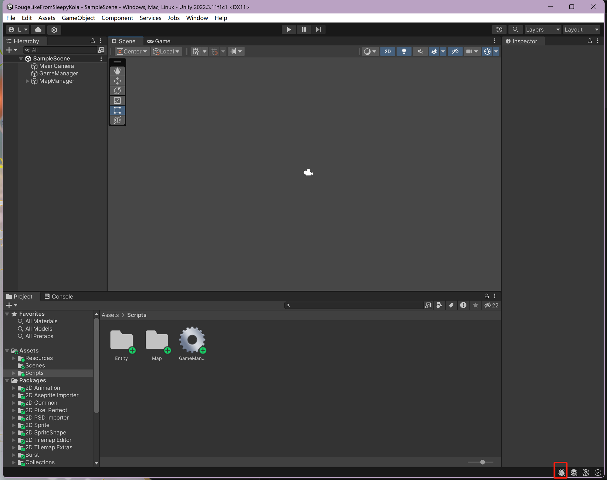Open search in the main toolbar
This screenshot has width=607, height=480.
[515, 29]
